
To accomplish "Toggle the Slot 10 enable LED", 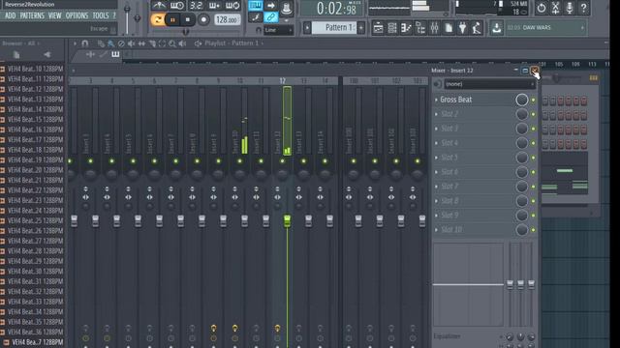I will (x=533, y=230).
